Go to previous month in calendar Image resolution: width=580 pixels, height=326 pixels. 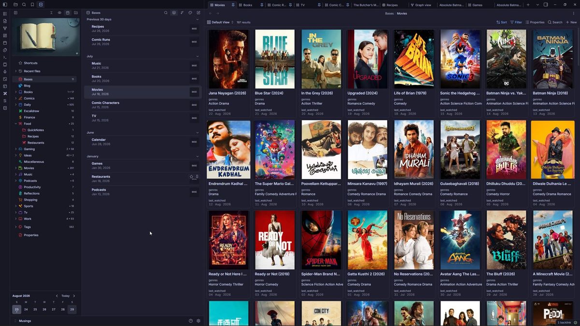[57, 296]
